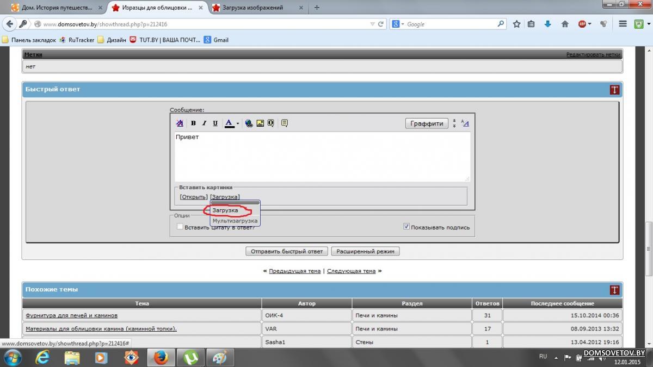This screenshot has height=367, width=653.
Task: Choose Мультизагрузка from the popup menu
Action: coord(235,221)
